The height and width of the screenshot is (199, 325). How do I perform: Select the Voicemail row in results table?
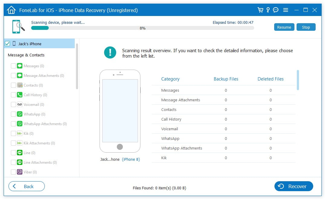point(224,129)
